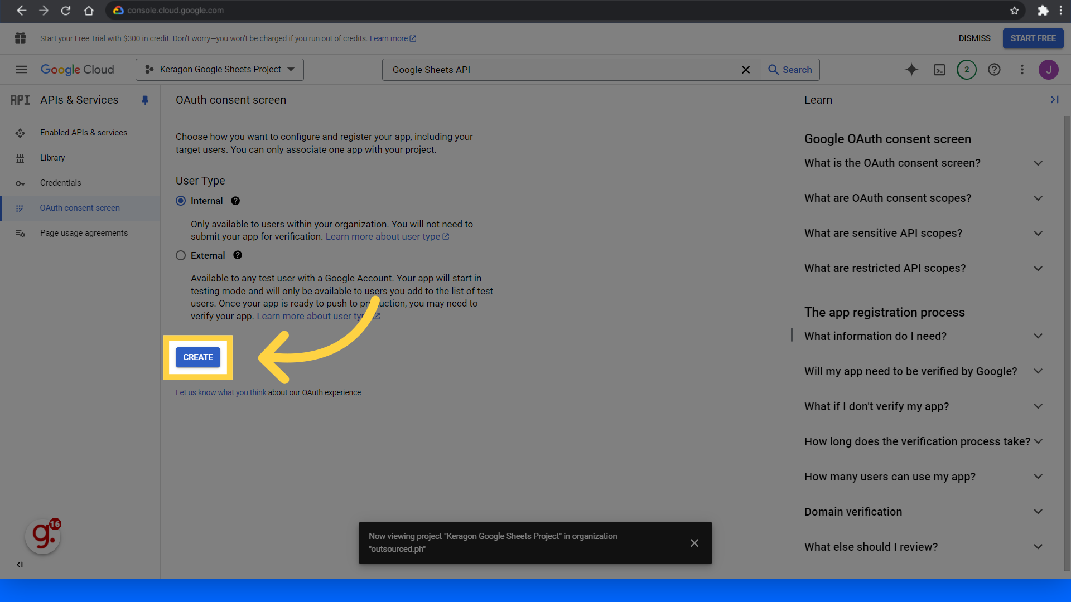The width and height of the screenshot is (1071, 602).
Task: Close the project notification toast
Action: pyautogui.click(x=694, y=543)
